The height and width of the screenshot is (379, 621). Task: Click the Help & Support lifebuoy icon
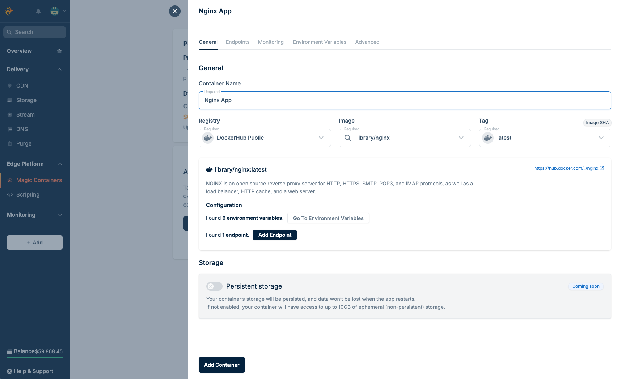tap(10, 371)
